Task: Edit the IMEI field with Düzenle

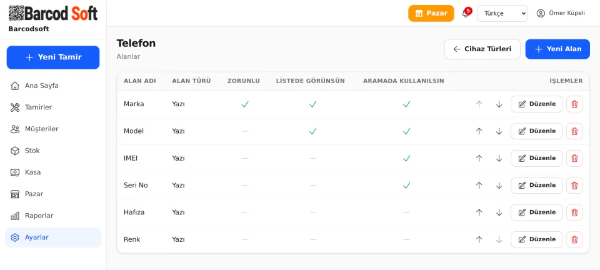Action: point(537,158)
